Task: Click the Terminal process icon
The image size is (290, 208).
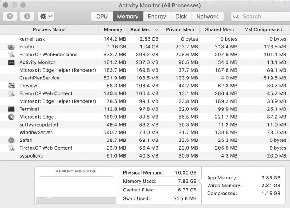Action: click(11, 109)
